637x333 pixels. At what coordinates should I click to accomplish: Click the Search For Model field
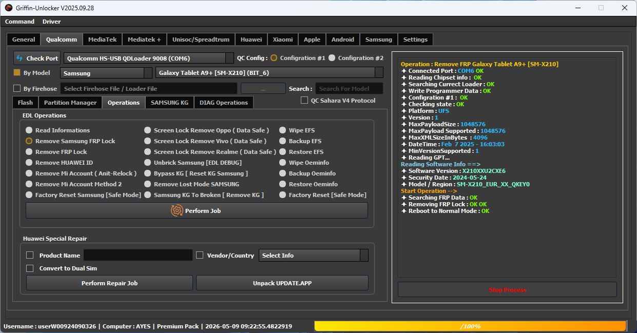tap(349, 88)
